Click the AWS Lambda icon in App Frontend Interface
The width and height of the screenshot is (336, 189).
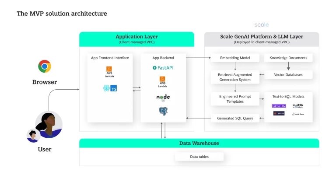(x=110, y=71)
